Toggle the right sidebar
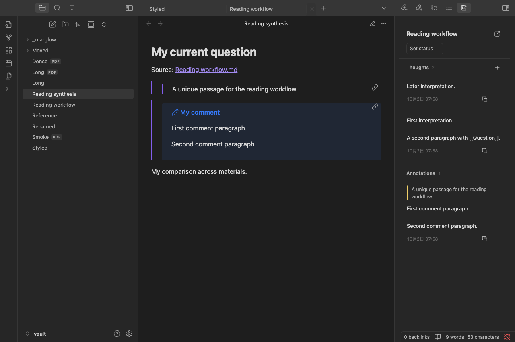The width and height of the screenshot is (515, 342). click(506, 8)
